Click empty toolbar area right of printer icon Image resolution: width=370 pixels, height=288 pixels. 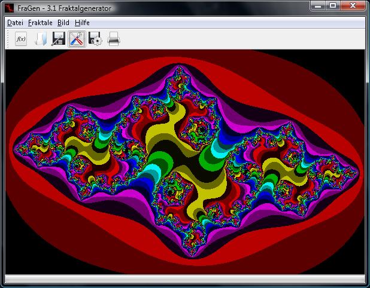pos(239,39)
